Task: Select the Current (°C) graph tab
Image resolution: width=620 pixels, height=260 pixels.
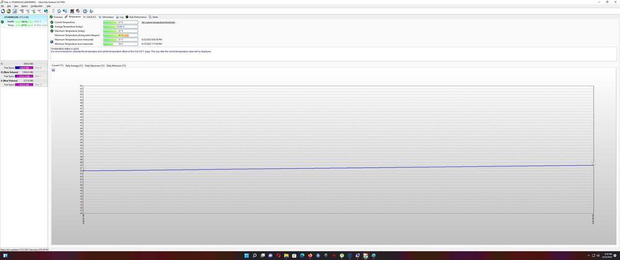Action: pos(58,65)
